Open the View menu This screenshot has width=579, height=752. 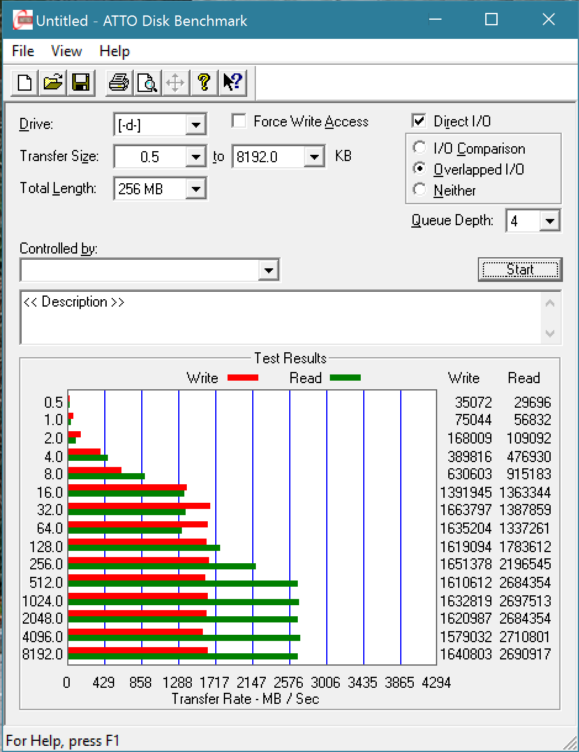(x=66, y=51)
